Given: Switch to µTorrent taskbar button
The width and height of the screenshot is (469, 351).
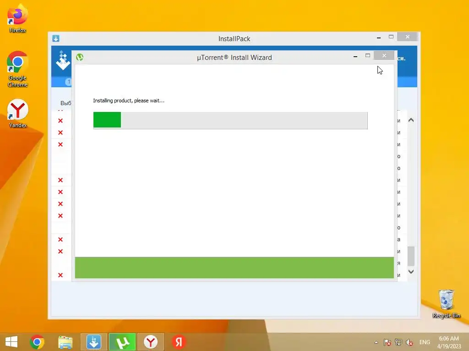Looking at the screenshot, I should [x=122, y=342].
